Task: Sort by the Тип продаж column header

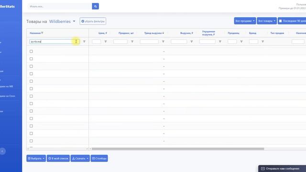Action: [x=277, y=33]
